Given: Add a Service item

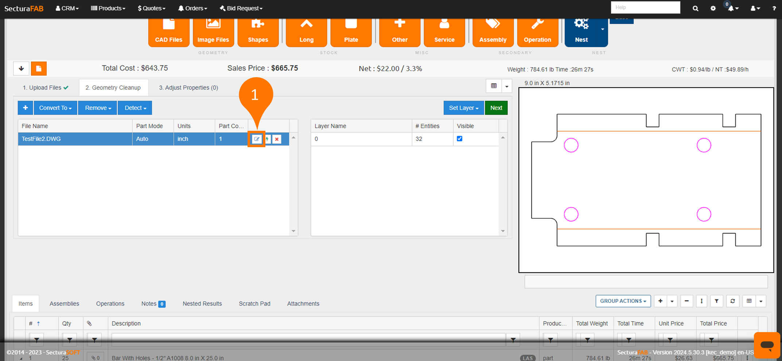Looking at the screenshot, I should click(444, 33).
